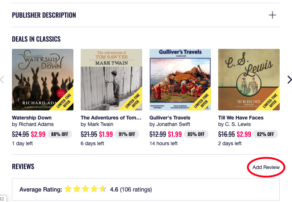Click the average rating stars
292x202 pixels.
(85, 189)
